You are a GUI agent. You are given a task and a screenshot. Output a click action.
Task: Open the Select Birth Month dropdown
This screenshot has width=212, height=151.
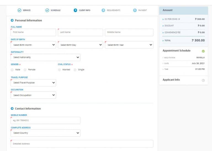point(33,45)
